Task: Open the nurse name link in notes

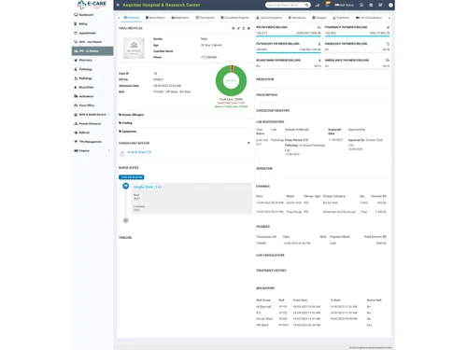Action: pyautogui.click(x=148, y=187)
